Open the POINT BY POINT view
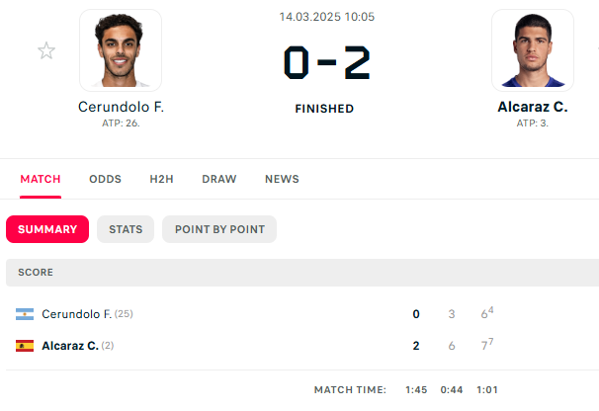The image size is (599, 411). [x=219, y=229]
